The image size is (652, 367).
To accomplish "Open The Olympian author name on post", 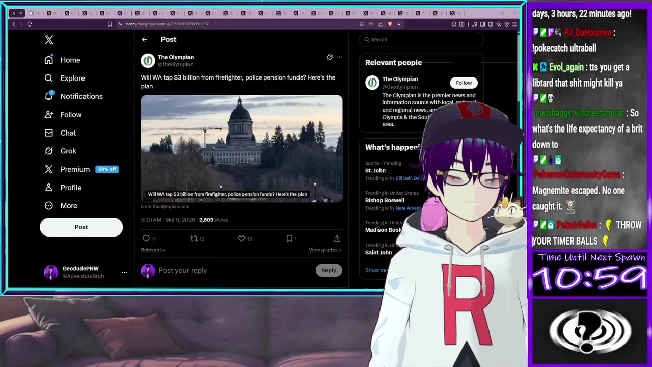I will pyautogui.click(x=176, y=57).
